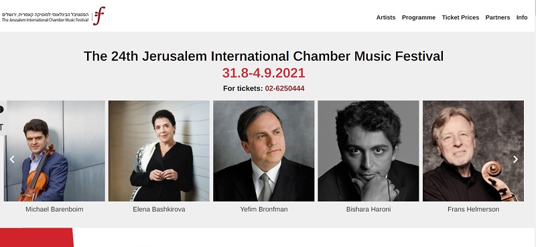Open the Artists menu item
Image resolution: width=536 pixels, height=247 pixels.
coord(386,17)
